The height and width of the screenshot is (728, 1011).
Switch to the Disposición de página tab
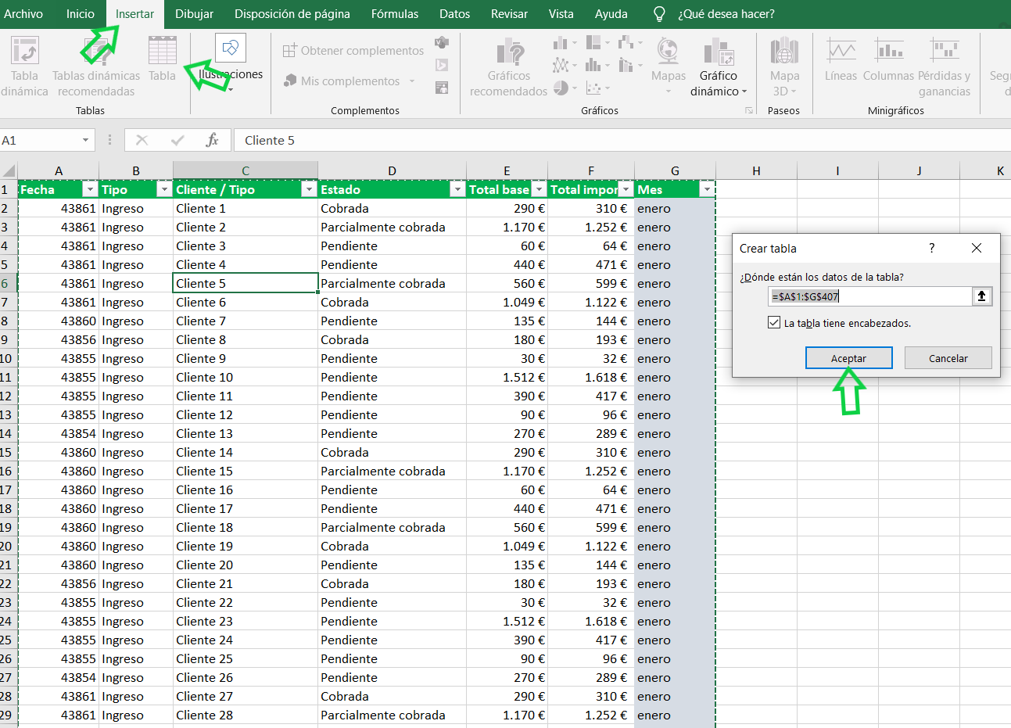point(292,14)
